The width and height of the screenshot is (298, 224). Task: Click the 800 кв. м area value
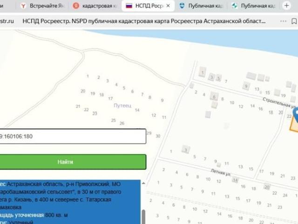tap(56, 215)
